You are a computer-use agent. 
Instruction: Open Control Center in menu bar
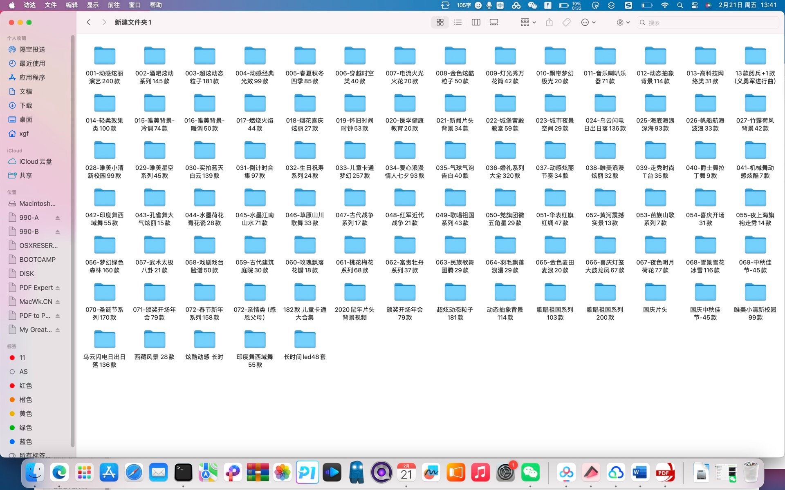pyautogui.click(x=694, y=5)
